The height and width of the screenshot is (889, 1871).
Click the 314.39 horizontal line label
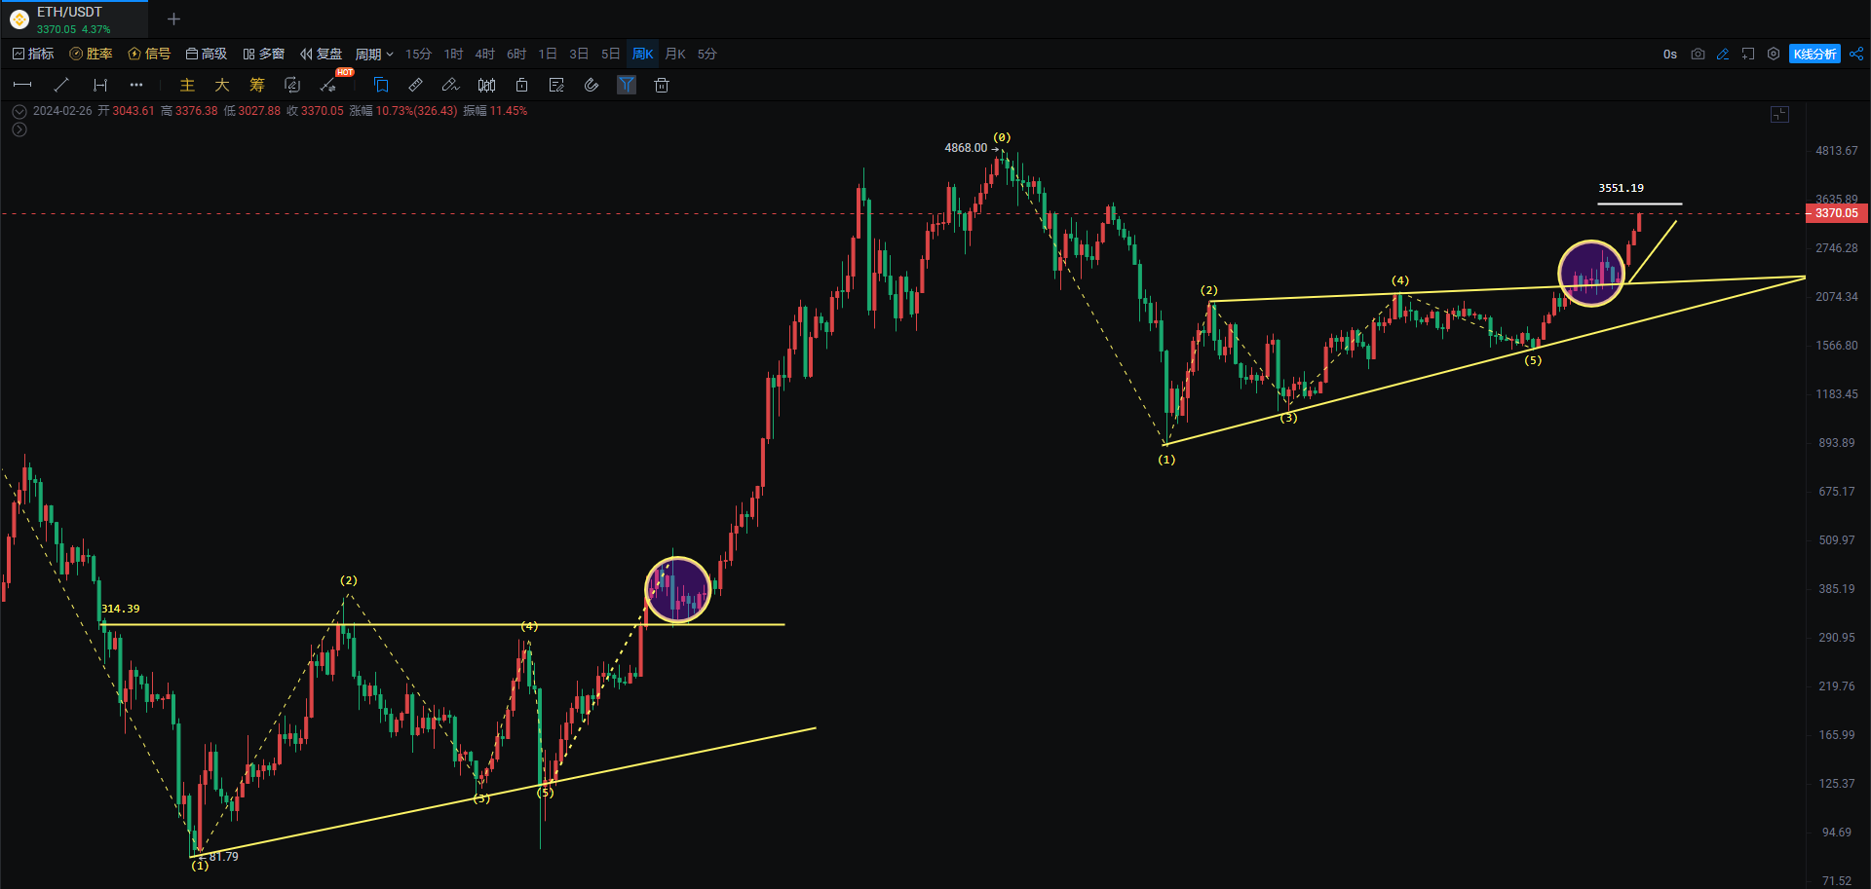[x=121, y=609]
